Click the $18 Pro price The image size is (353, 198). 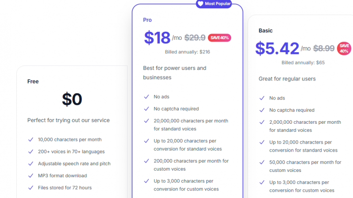point(157,38)
